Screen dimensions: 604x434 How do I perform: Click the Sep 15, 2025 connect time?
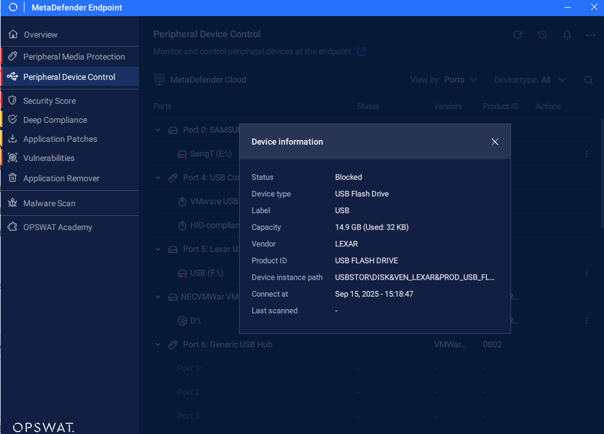pos(374,294)
